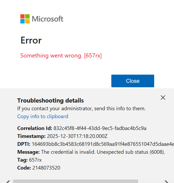This screenshot has height=183, width=174.
Task: Click the Copy info to clipboard link
Action: pos(43,116)
